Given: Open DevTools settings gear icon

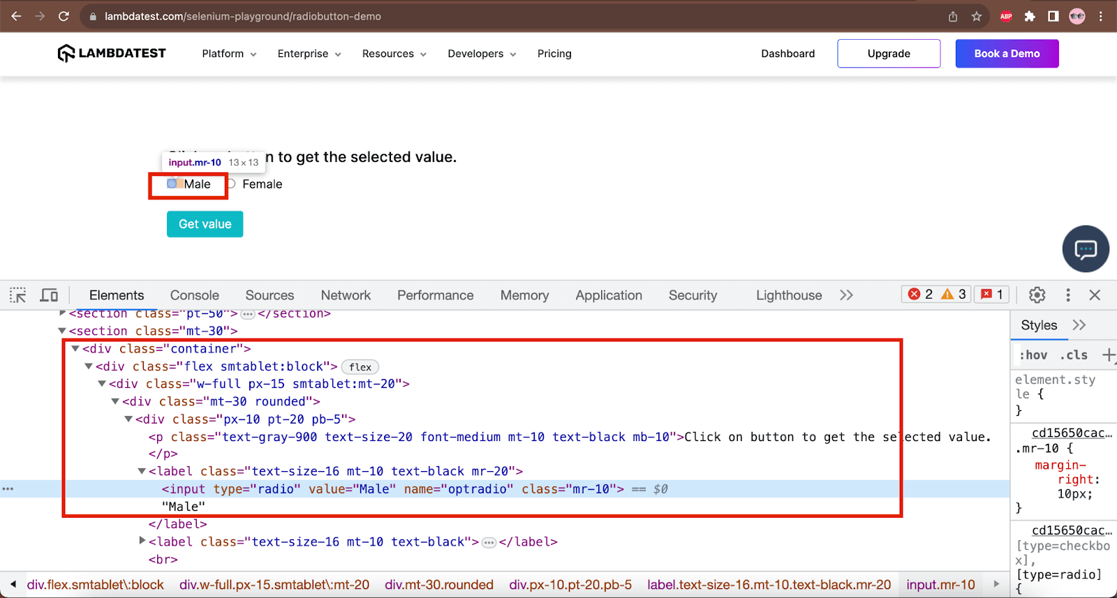Looking at the screenshot, I should pos(1037,295).
